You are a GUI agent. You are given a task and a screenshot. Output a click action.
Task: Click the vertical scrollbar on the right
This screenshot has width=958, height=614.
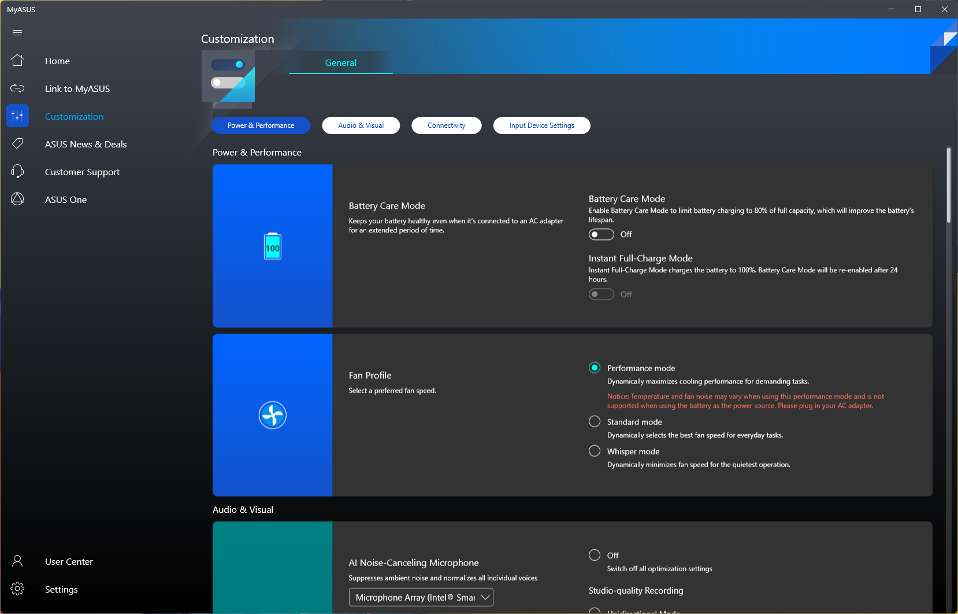(948, 185)
